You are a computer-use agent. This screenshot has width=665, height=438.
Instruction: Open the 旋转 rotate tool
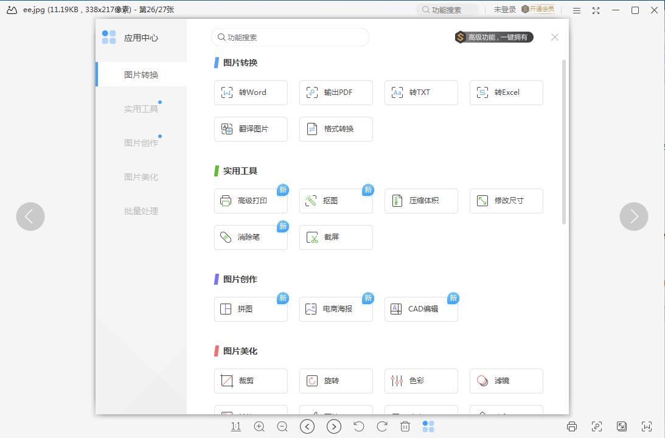coord(336,381)
